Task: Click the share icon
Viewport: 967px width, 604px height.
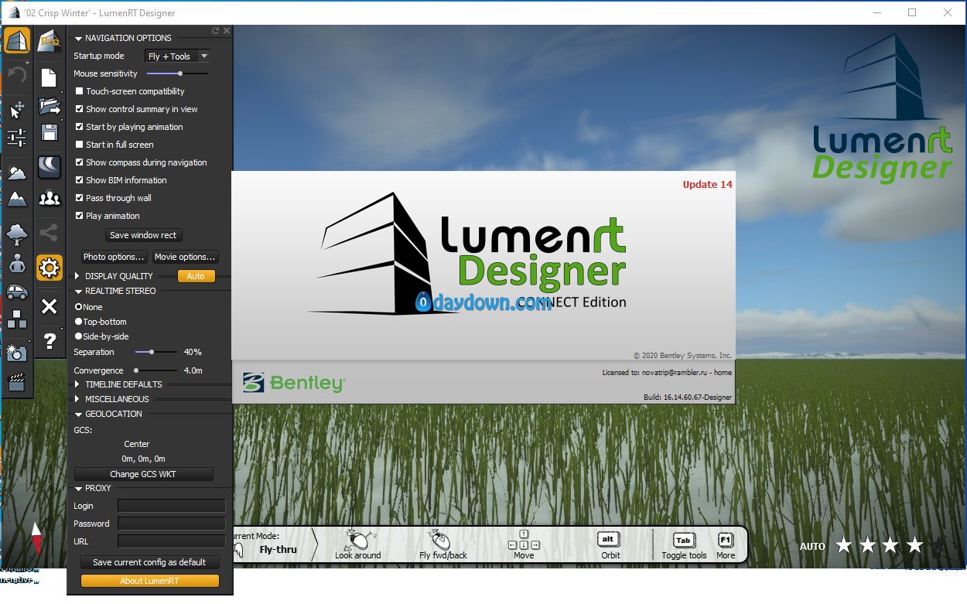Action: click(x=50, y=233)
